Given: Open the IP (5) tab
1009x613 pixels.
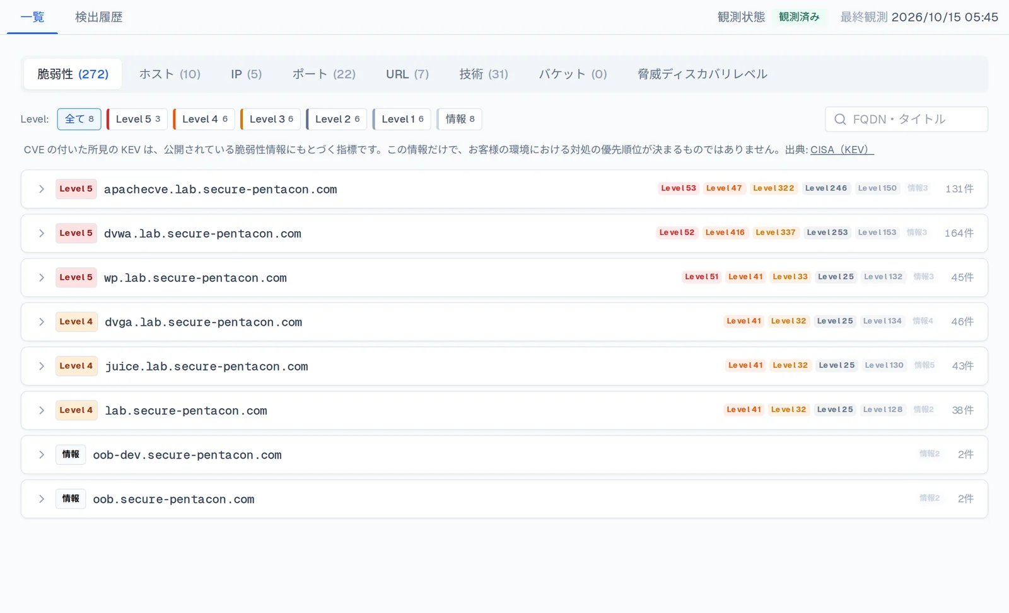Looking at the screenshot, I should point(246,74).
